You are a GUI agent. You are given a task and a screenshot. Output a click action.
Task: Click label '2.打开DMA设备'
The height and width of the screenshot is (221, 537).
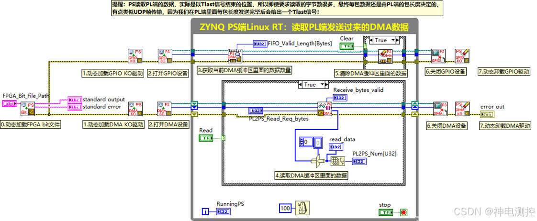point(168,125)
